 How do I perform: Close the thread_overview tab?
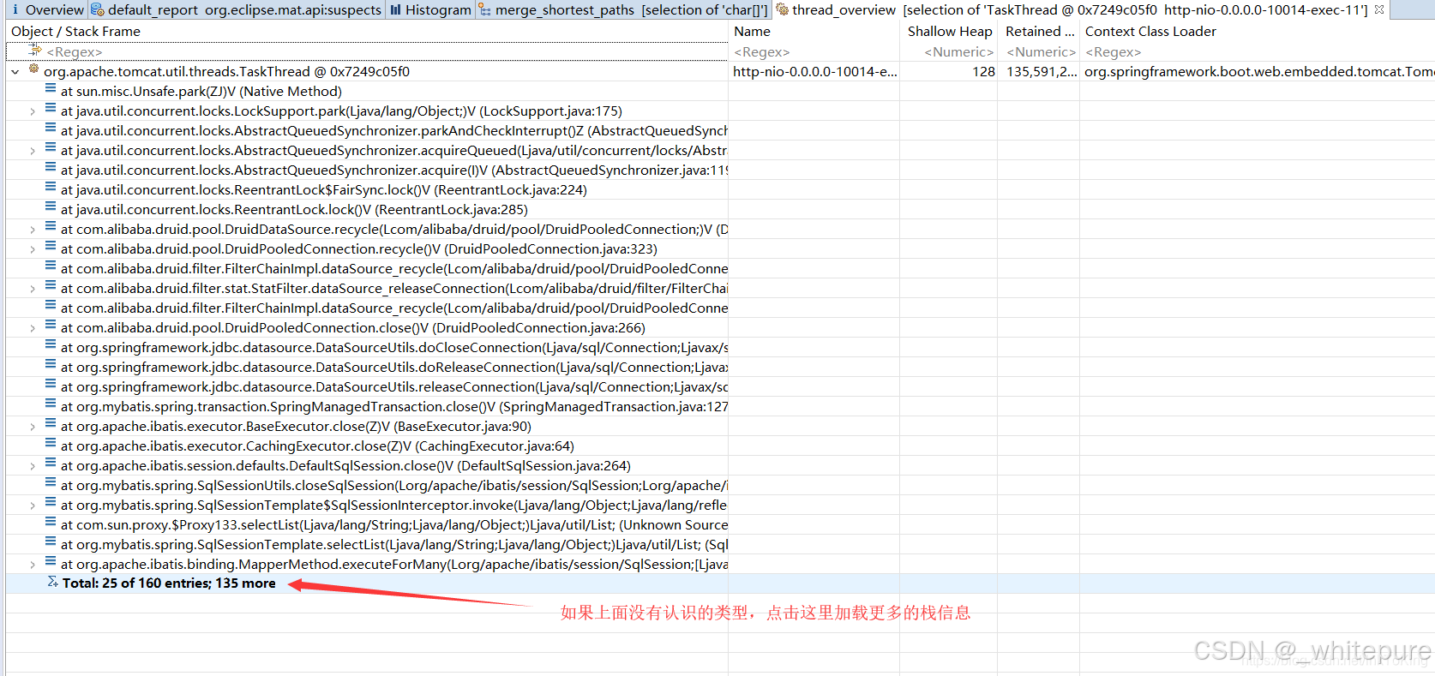[x=1379, y=9]
